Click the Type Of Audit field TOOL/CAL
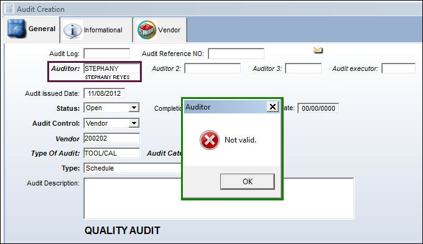 click(112, 153)
